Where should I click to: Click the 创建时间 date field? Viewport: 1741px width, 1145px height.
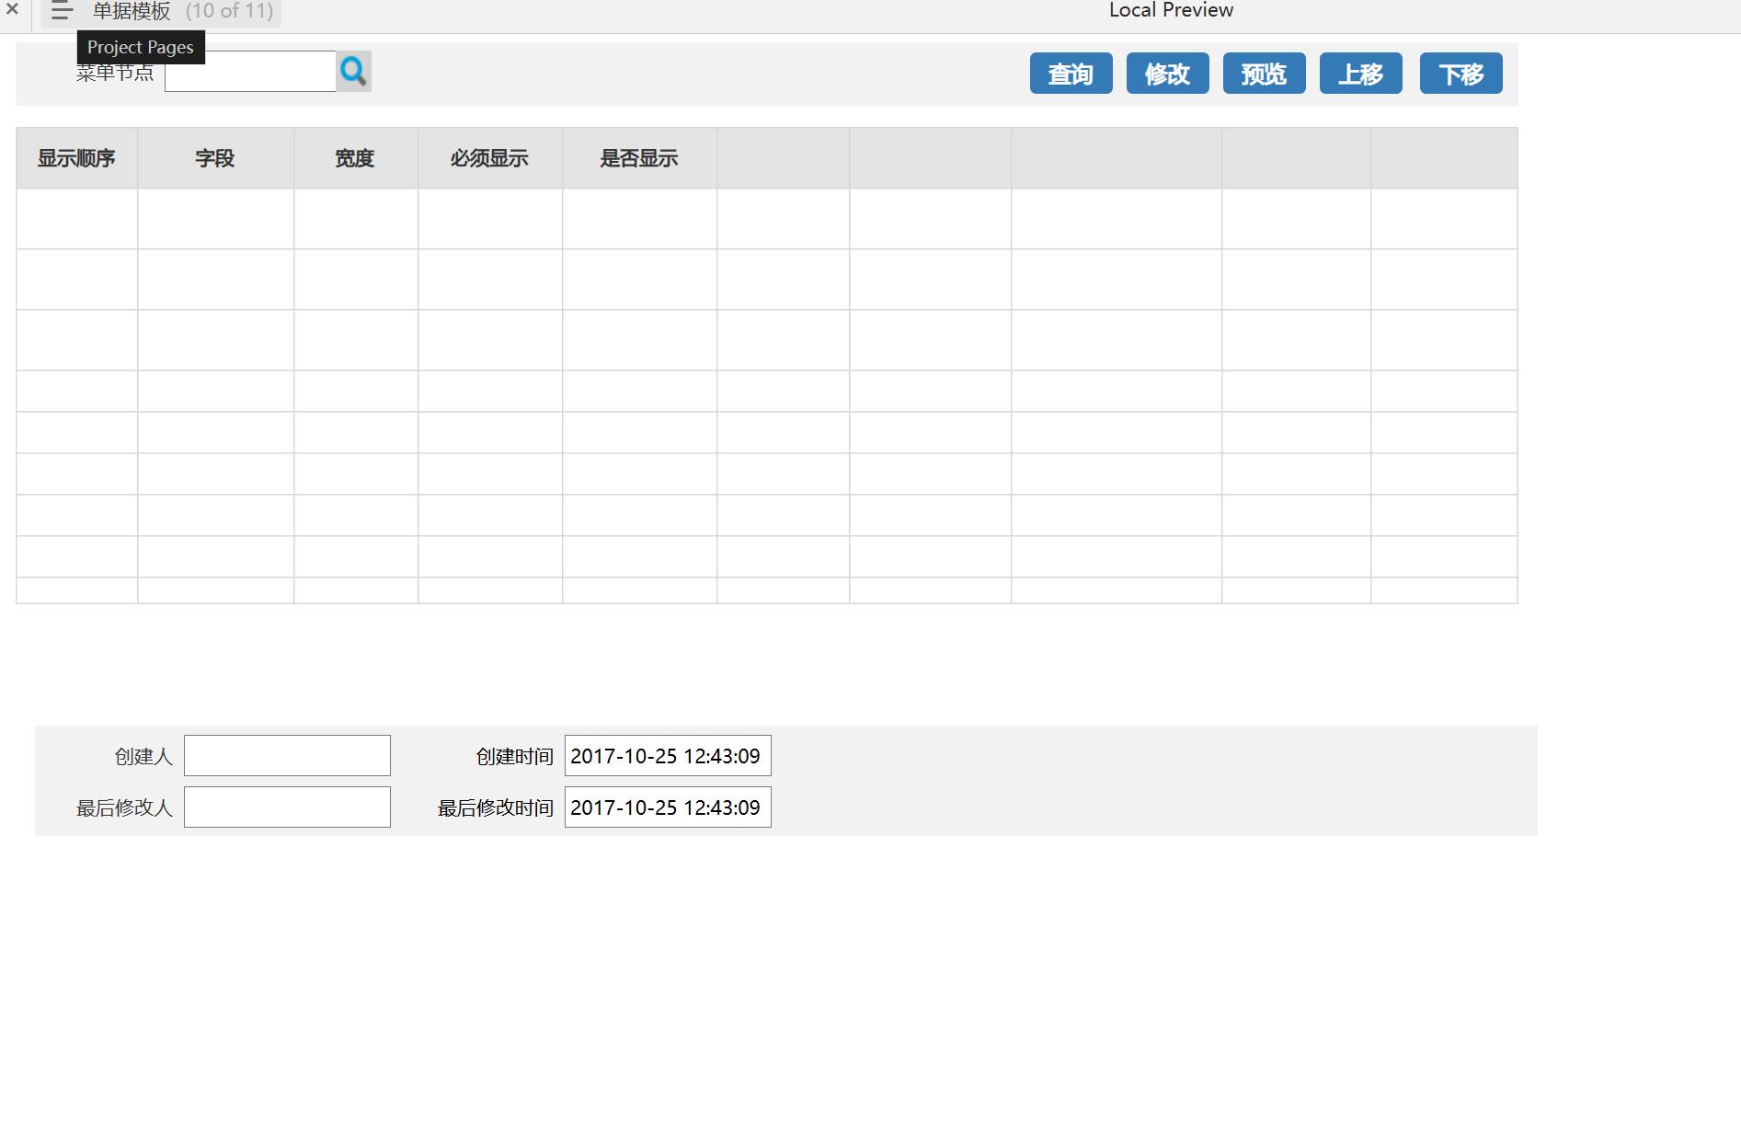pyautogui.click(x=668, y=755)
